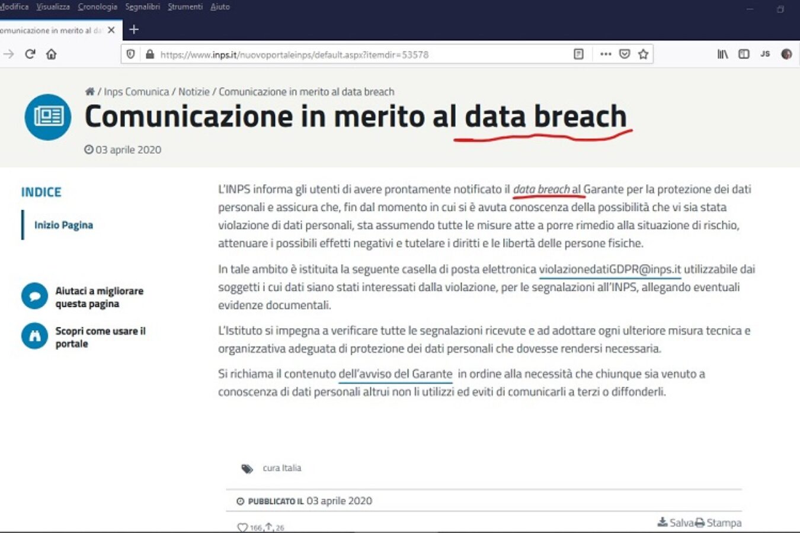This screenshot has height=533, width=800.
Task: Close the current browser tab
Action: click(111, 30)
